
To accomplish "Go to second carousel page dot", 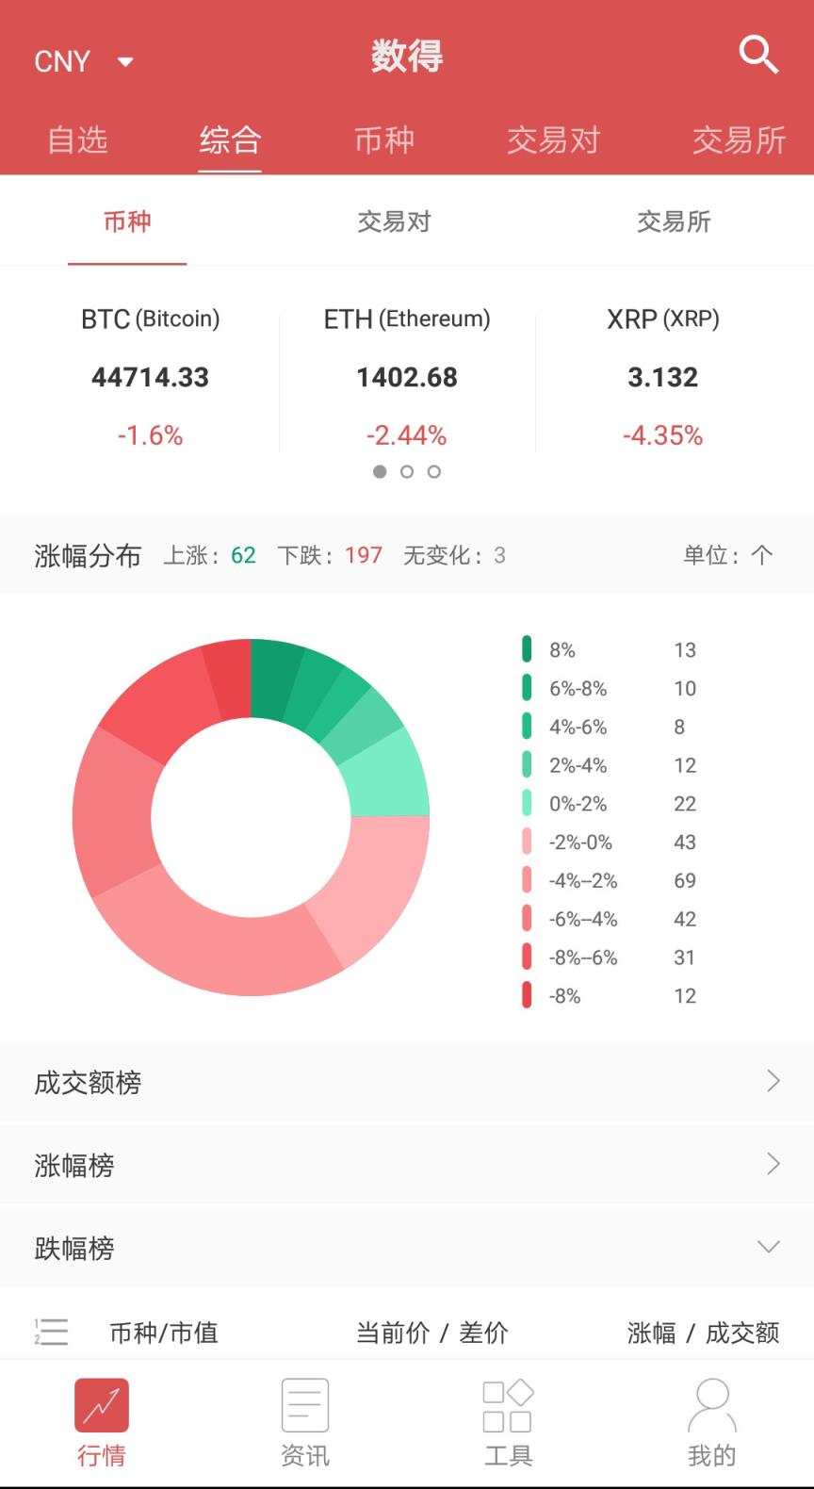I will pos(407,471).
